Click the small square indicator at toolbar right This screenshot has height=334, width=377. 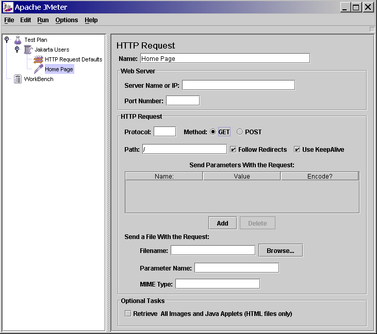click(x=372, y=29)
